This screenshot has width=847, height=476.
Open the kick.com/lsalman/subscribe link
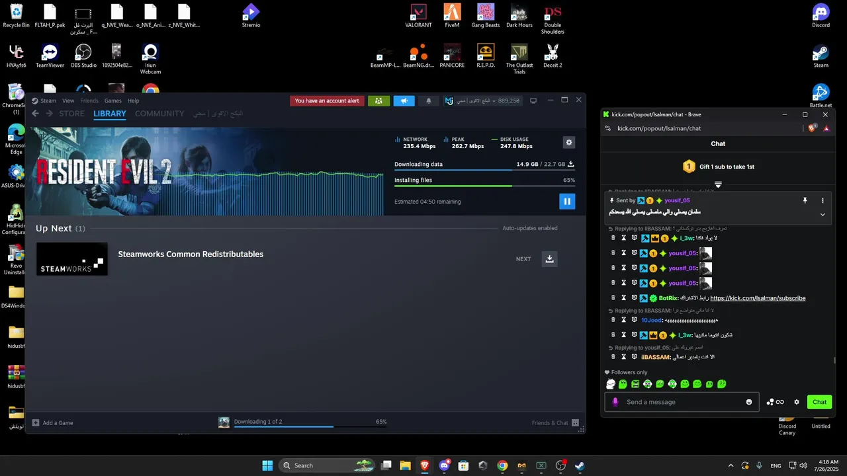click(x=758, y=298)
